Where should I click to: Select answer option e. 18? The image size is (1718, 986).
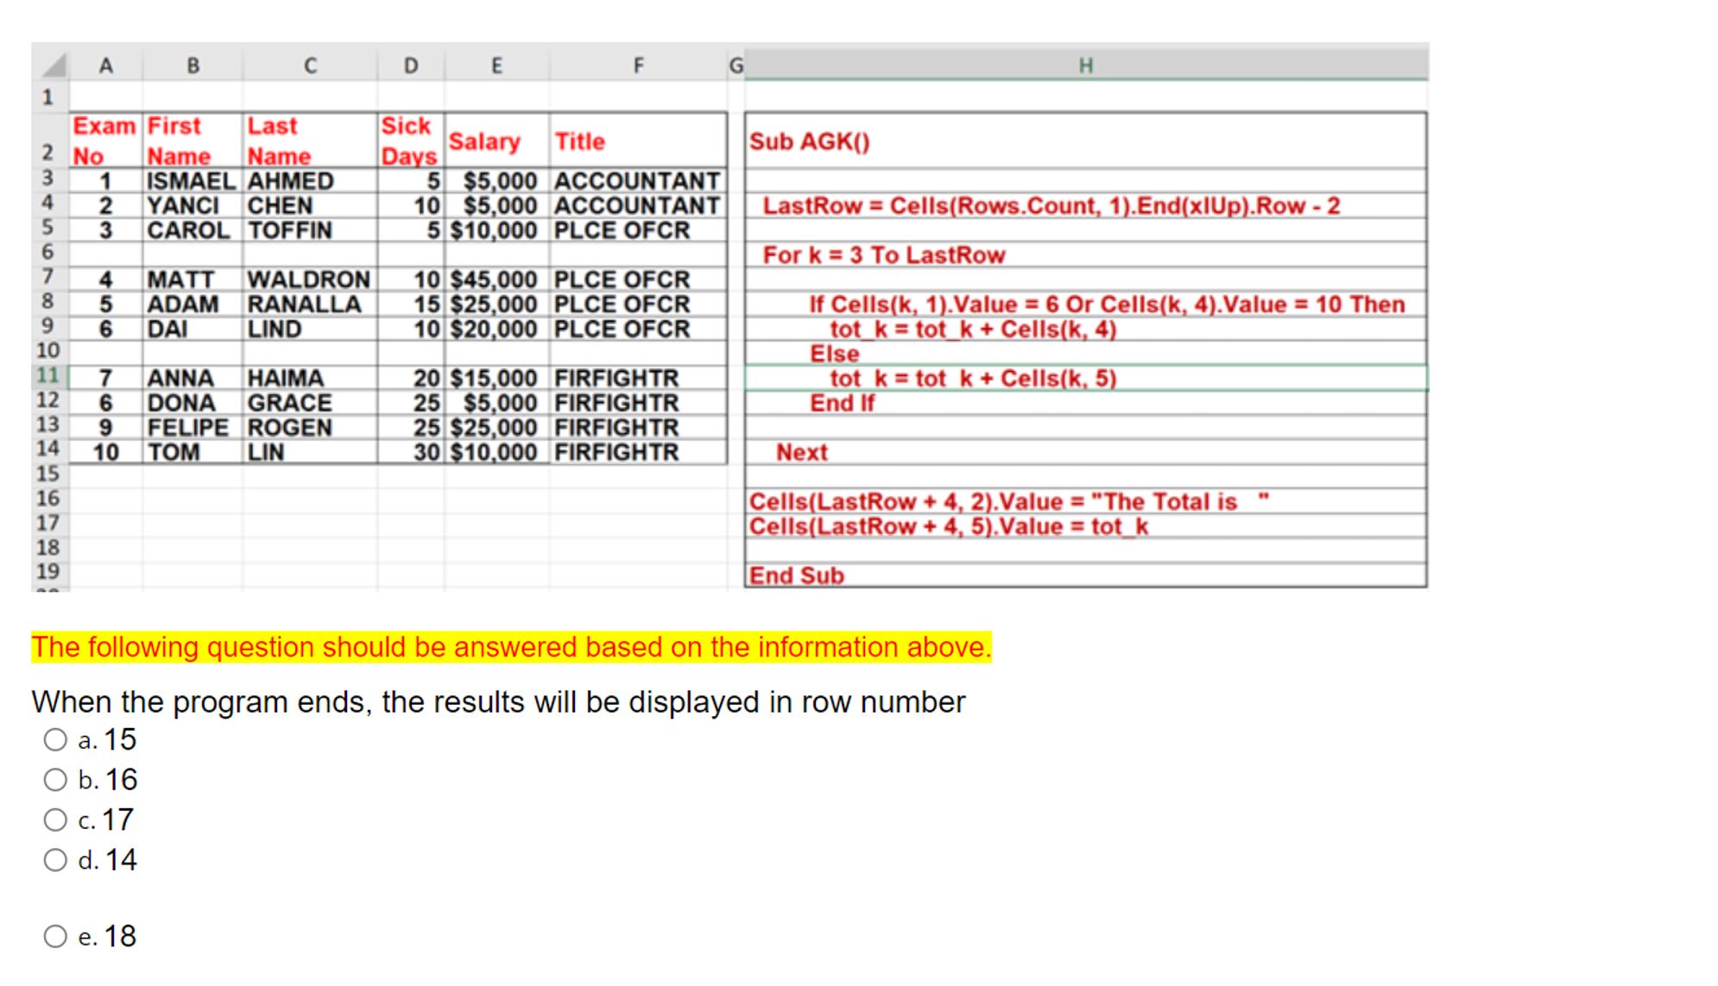point(55,936)
